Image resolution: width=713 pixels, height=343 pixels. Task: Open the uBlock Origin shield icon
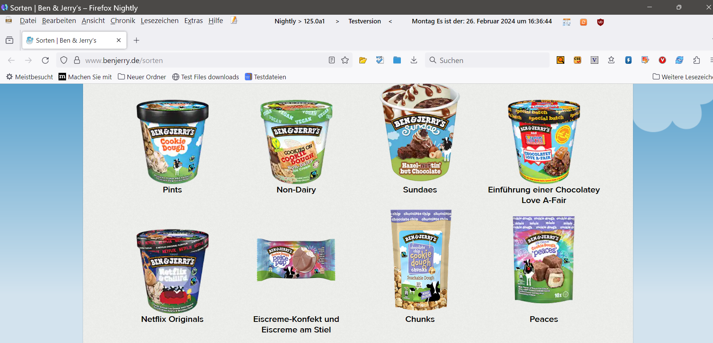click(601, 22)
